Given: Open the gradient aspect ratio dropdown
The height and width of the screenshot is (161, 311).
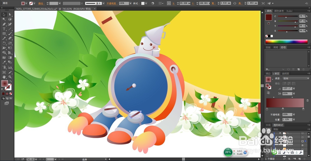Looking at the screenshot, I should click(x=294, y=94).
